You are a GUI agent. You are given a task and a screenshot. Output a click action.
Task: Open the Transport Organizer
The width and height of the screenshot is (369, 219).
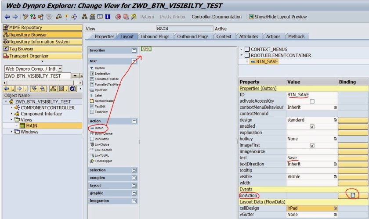coord(42,56)
